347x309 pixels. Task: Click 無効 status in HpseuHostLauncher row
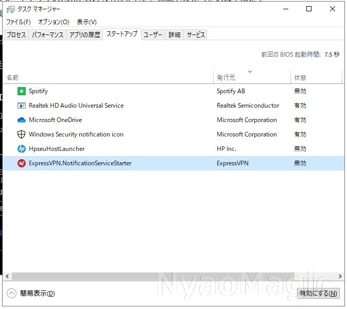coord(300,149)
